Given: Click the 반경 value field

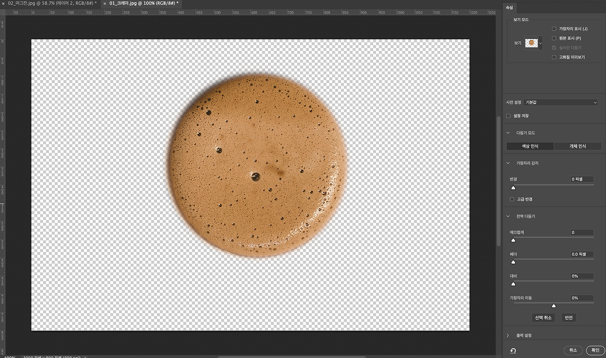Looking at the screenshot, I should pos(582,179).
